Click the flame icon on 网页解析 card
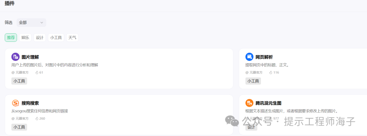This screenshot has width=367, height=136. tap(271, 72)
